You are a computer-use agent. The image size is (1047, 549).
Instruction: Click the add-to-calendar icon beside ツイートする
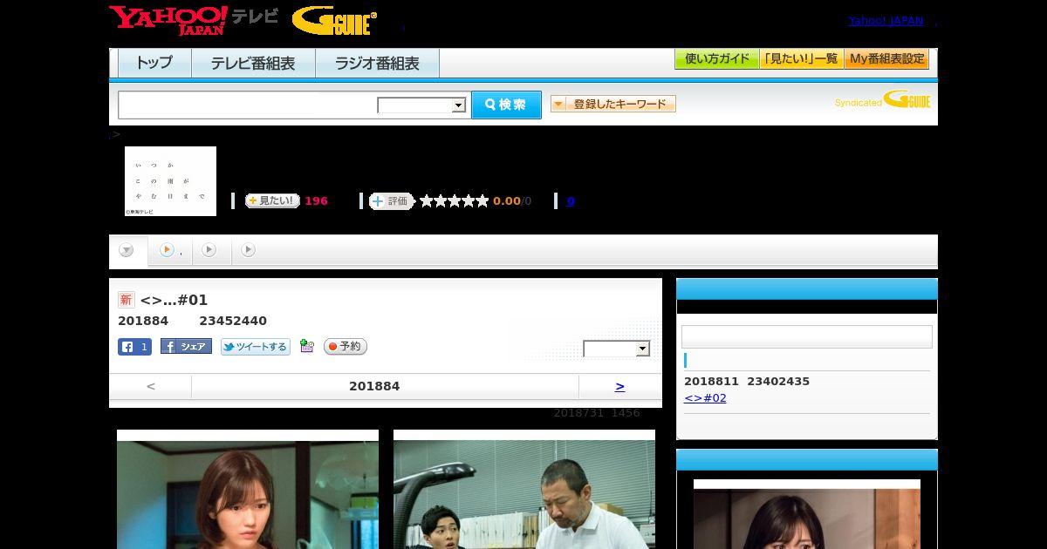[x=306, y=346]
